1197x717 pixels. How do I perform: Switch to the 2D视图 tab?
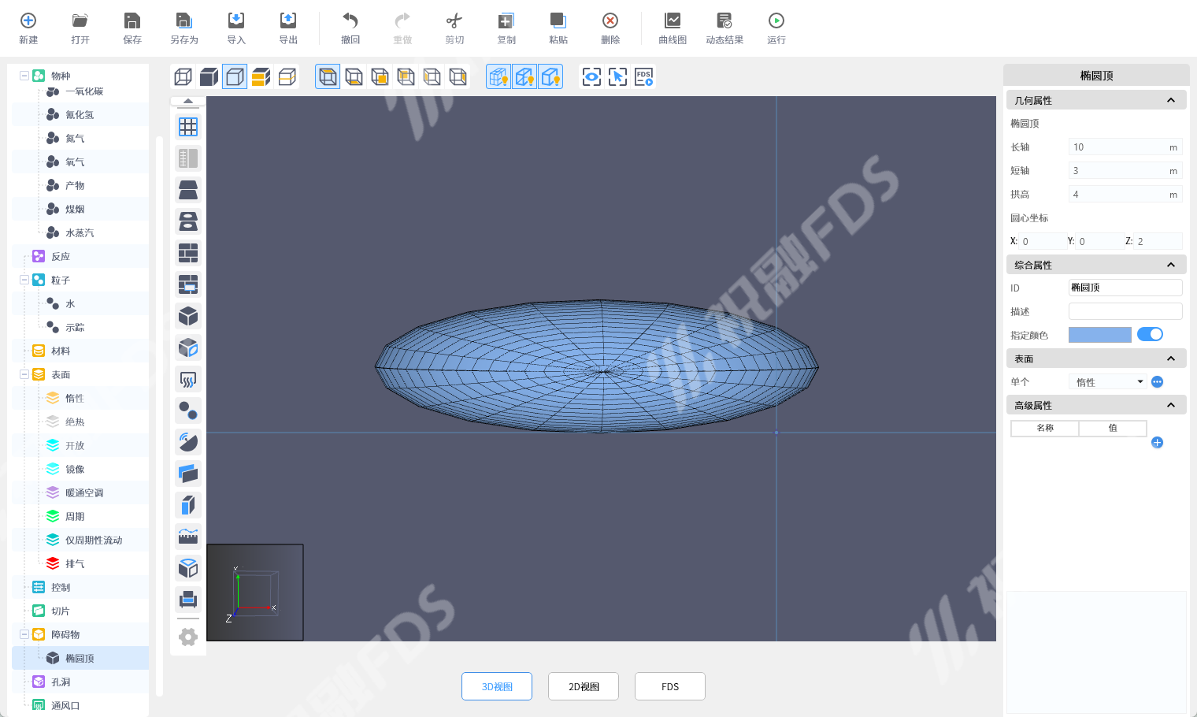point(584,686)
